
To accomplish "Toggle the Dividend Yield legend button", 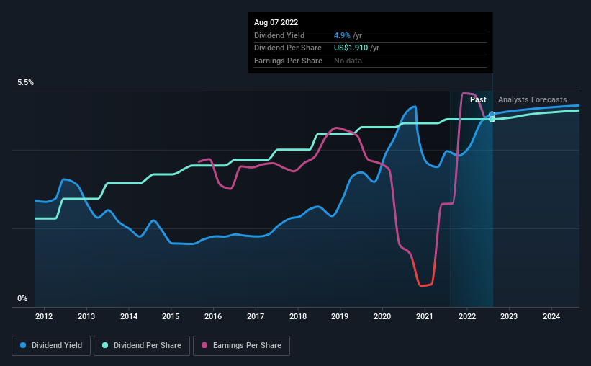I will (51, 346).
